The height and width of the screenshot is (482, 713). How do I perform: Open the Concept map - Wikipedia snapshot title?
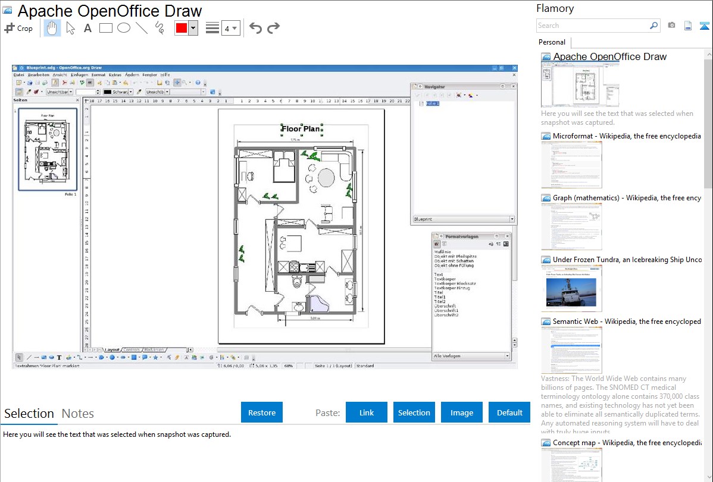pos(627,442)
